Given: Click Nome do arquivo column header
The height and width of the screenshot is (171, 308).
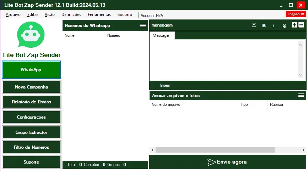Looking at the screenshot, I should click(x=194, y=104).
